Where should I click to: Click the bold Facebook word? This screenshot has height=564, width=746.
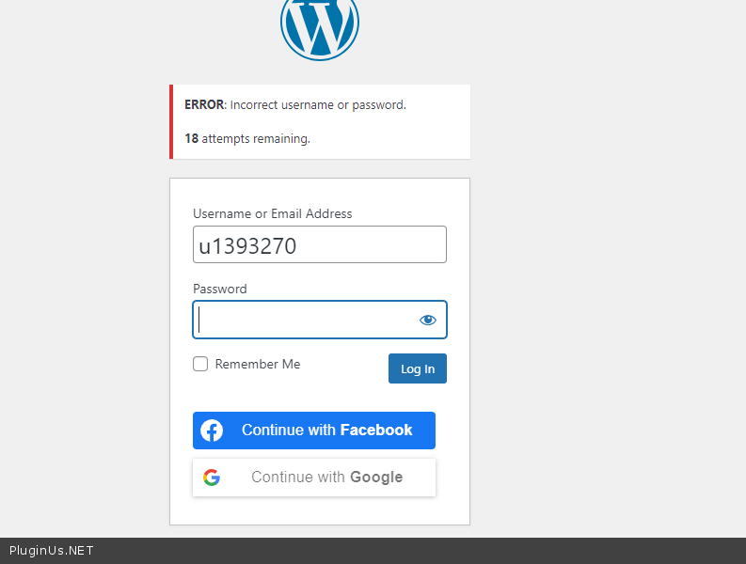(376, 431)
